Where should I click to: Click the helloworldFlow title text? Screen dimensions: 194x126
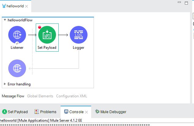[20, 20]
